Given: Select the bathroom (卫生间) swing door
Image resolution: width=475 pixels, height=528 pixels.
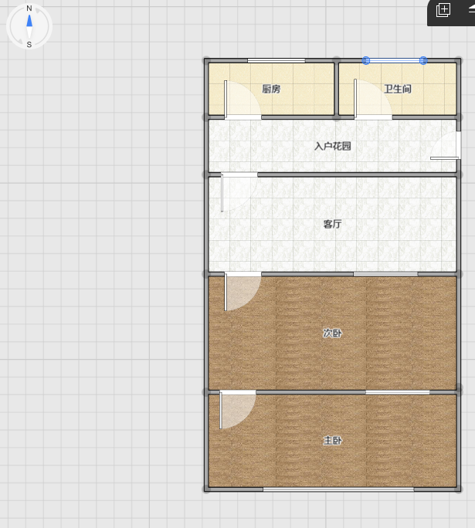Looking at the screenshot, I should point(372,100).
